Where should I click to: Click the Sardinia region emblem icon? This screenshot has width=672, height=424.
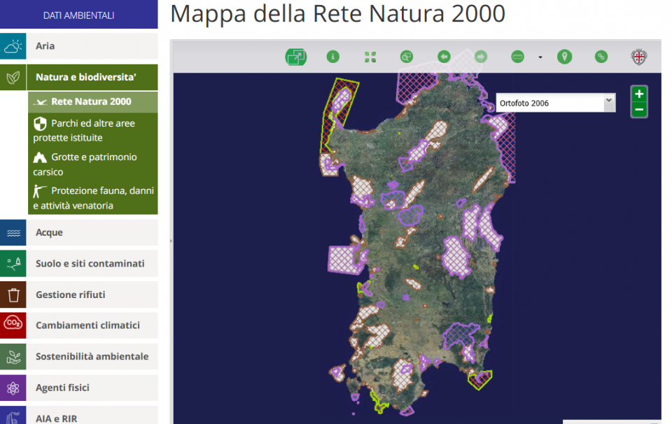pyautogui.click(x=638, y=57)
